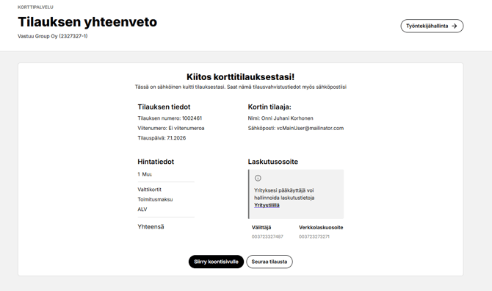The image size is (492, 291).
Task: Click 'ALV' price row
Action: tap(142, 209)
